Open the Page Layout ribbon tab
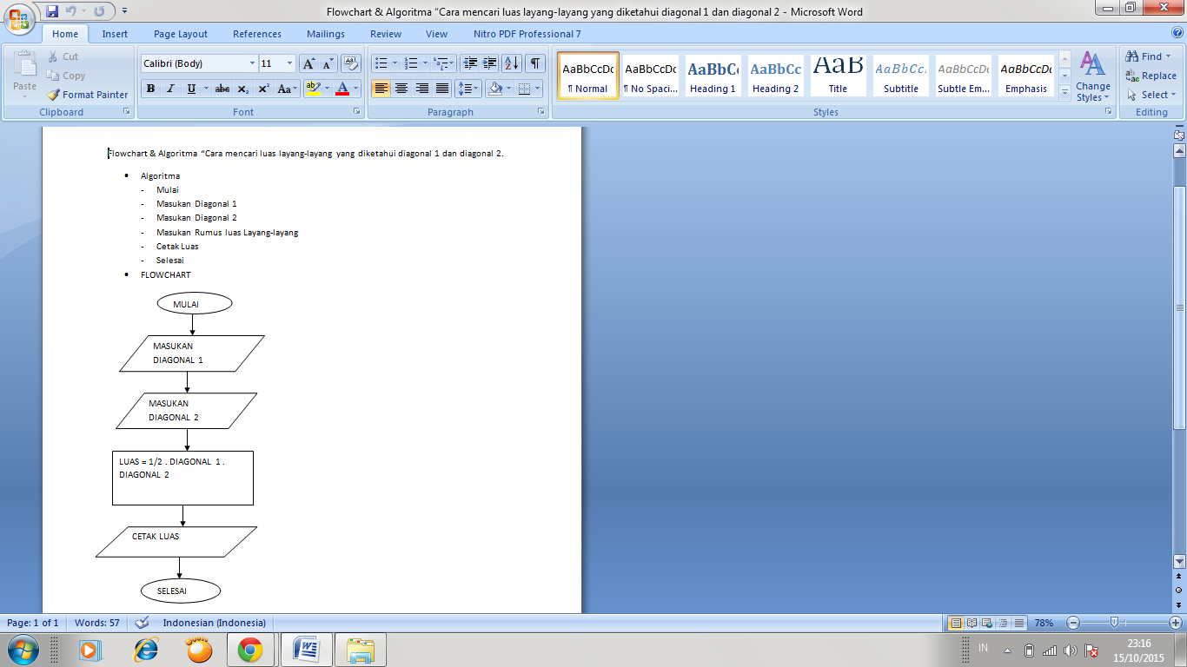 point(181,34)
